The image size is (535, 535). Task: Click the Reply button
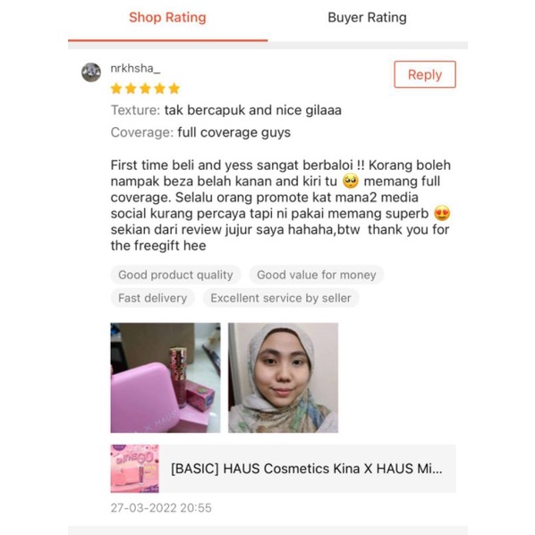(425, 74)
